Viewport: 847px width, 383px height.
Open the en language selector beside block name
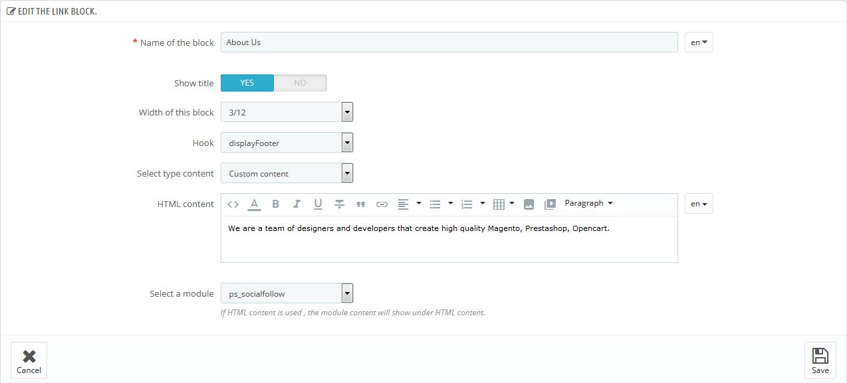coord(698,42)
